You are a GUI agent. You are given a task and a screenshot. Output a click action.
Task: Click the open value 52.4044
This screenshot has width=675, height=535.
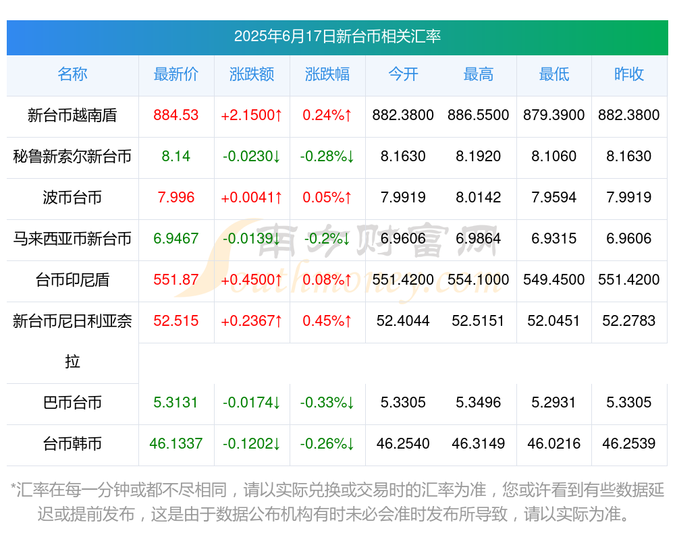coord(403,320)
